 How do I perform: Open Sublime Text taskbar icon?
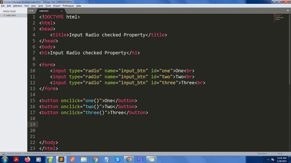[x=61, y=159]
